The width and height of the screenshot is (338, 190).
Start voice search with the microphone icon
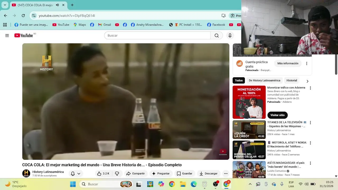[x=230, y=35]
